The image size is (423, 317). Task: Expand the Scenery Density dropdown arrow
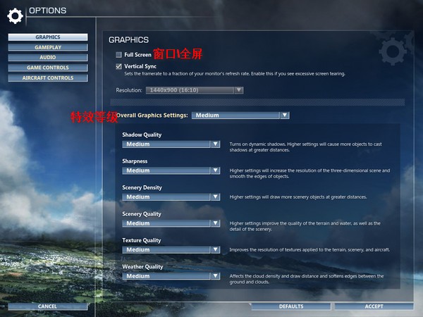tap(216, 197)
